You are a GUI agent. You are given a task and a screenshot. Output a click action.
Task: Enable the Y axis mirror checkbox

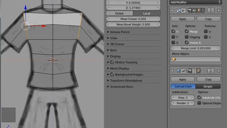(173, 37)
